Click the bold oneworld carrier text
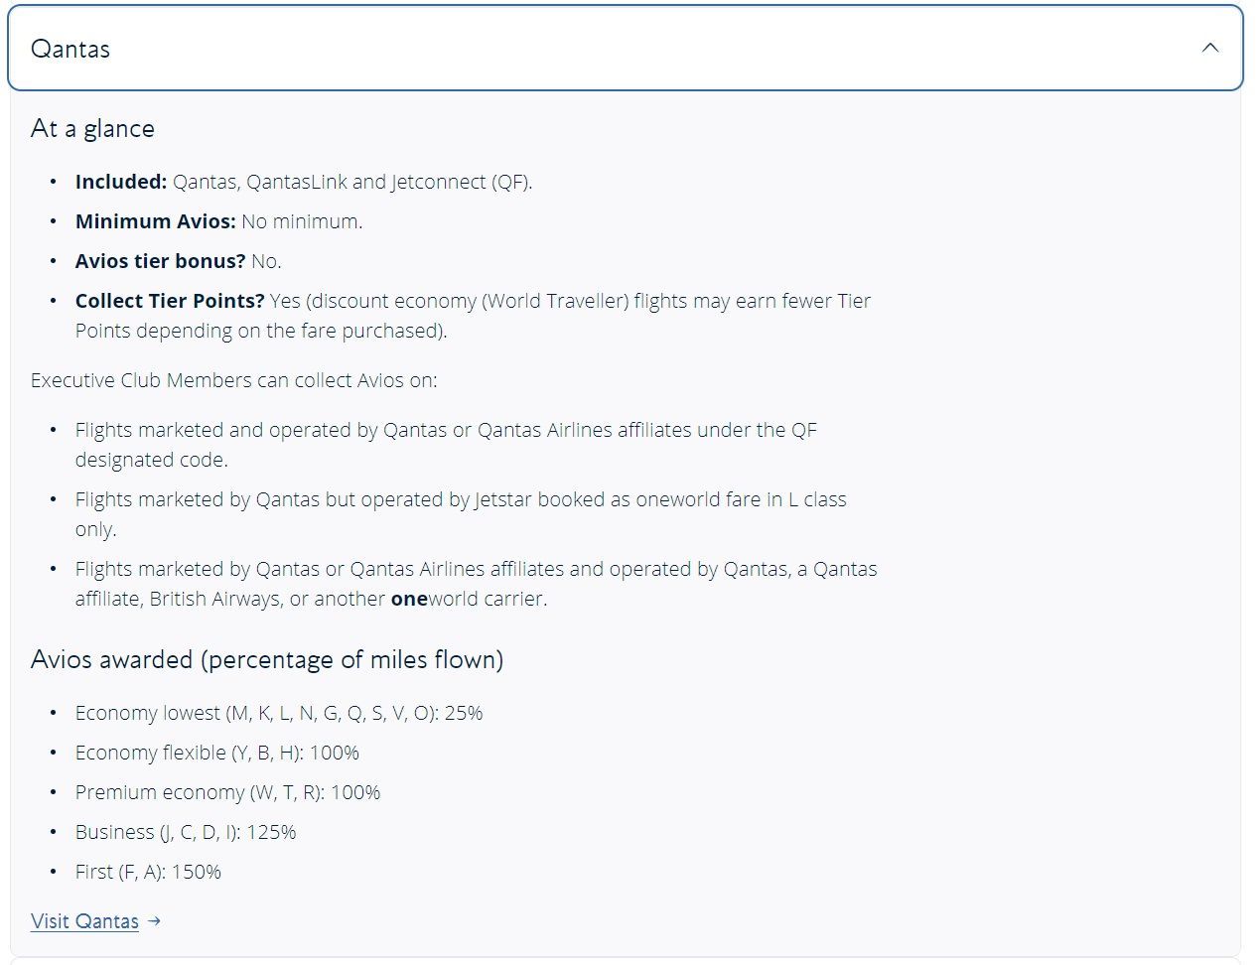The width and height of the screenshot is (1257, 965). coord(409,599)
